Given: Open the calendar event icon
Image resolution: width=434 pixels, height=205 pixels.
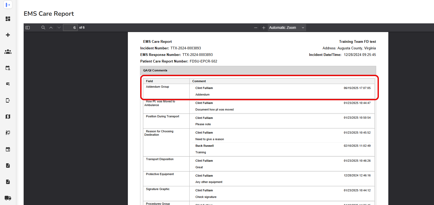Looking at the screenshot, I should coord(8,149).
